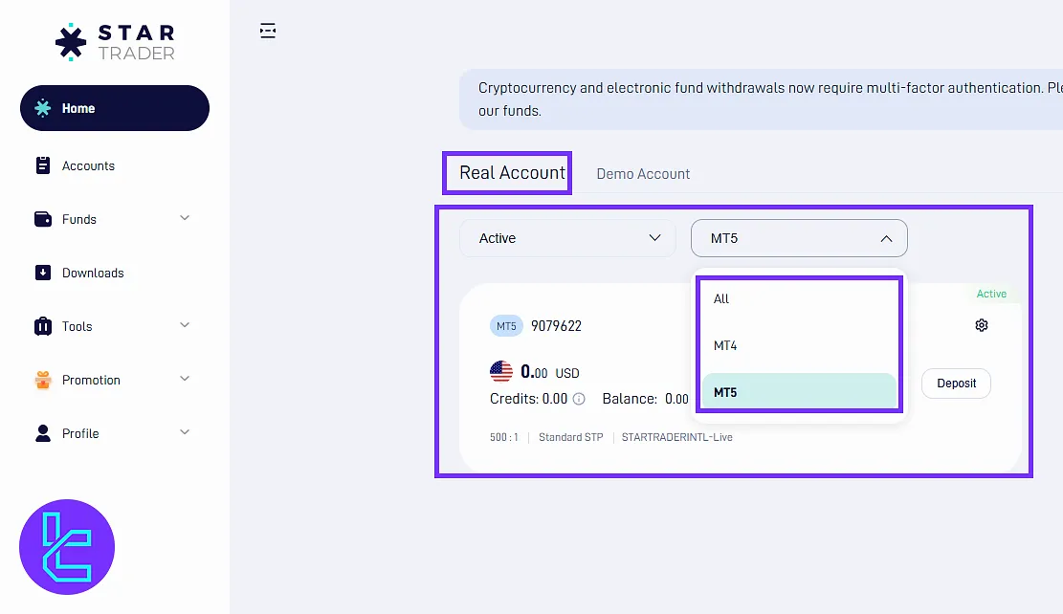Click the Tools menu label
Image resolution: width=1063 pixels, height=614 pixels.
[77, 326]
